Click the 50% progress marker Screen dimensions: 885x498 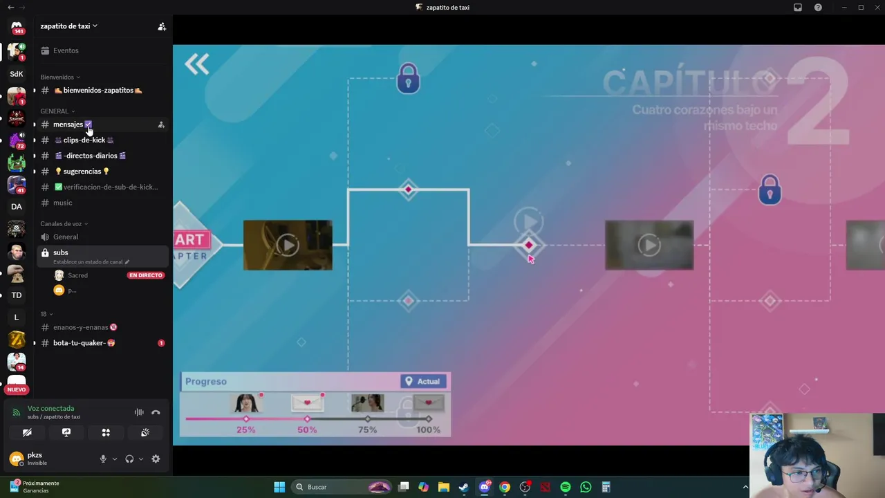[307, 419]
